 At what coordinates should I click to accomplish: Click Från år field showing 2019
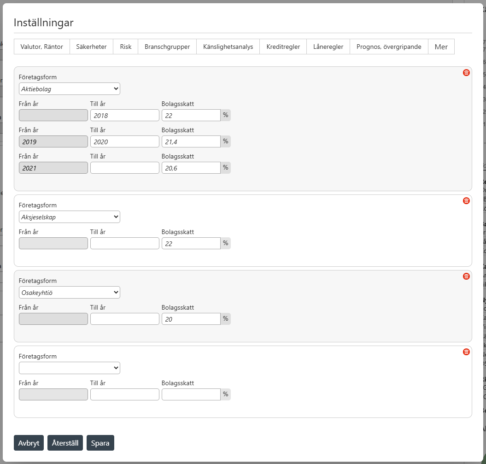[53, 141]
